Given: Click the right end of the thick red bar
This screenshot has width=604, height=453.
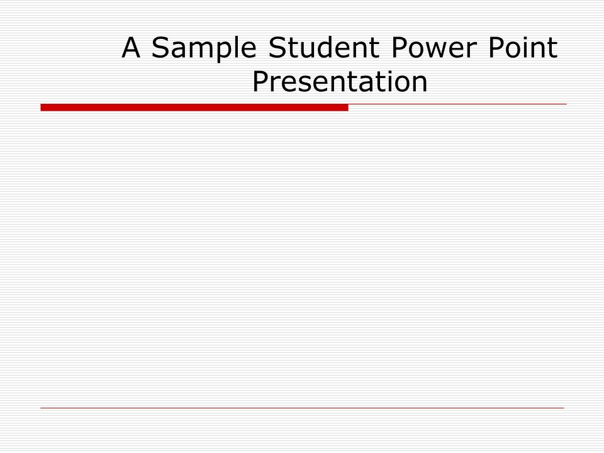Looking at the screenshot, I should click(x=347, y=108).
